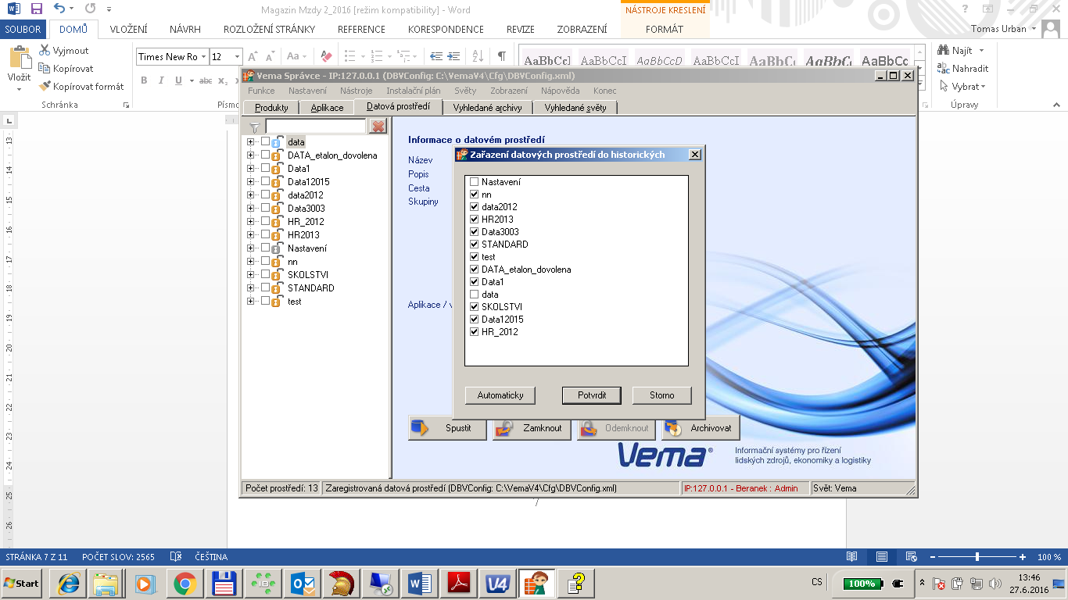The width and height of the screenshot is (1068, 600).
Task: Click the strikethrough abc icon
Action: pos(206,80)
